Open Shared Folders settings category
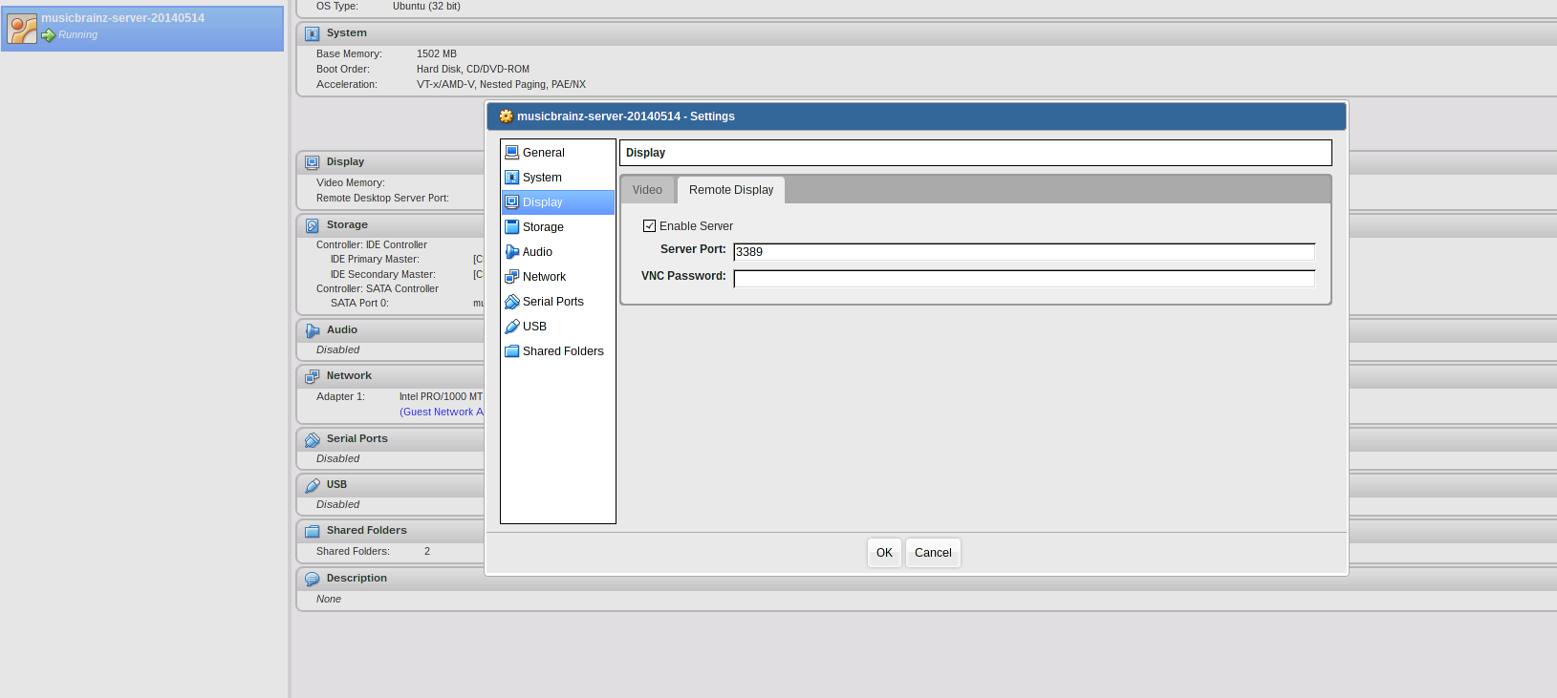 pos(558,351)
